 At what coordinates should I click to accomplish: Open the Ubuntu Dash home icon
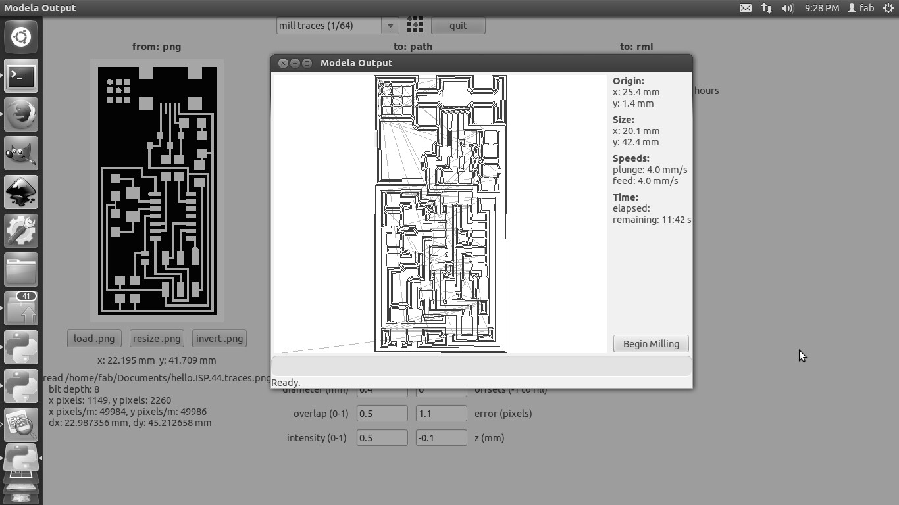coord(21,37)
